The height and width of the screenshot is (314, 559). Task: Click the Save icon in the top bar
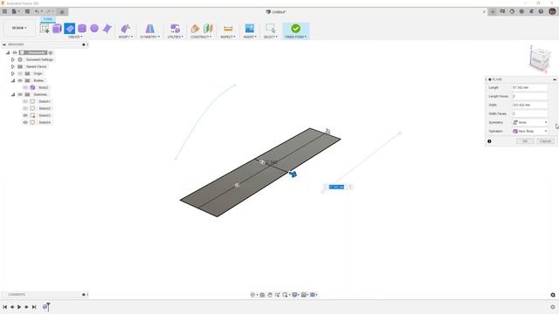click(27, 11)
